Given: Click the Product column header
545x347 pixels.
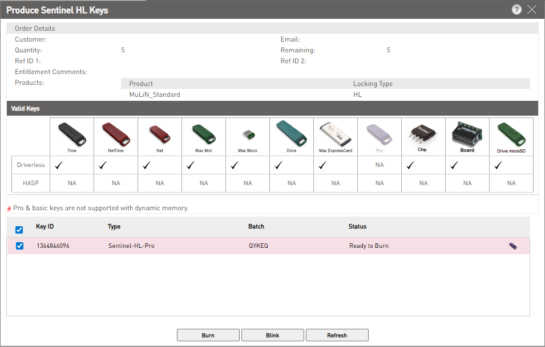Looking at the screenshot, I should [141, 84].
